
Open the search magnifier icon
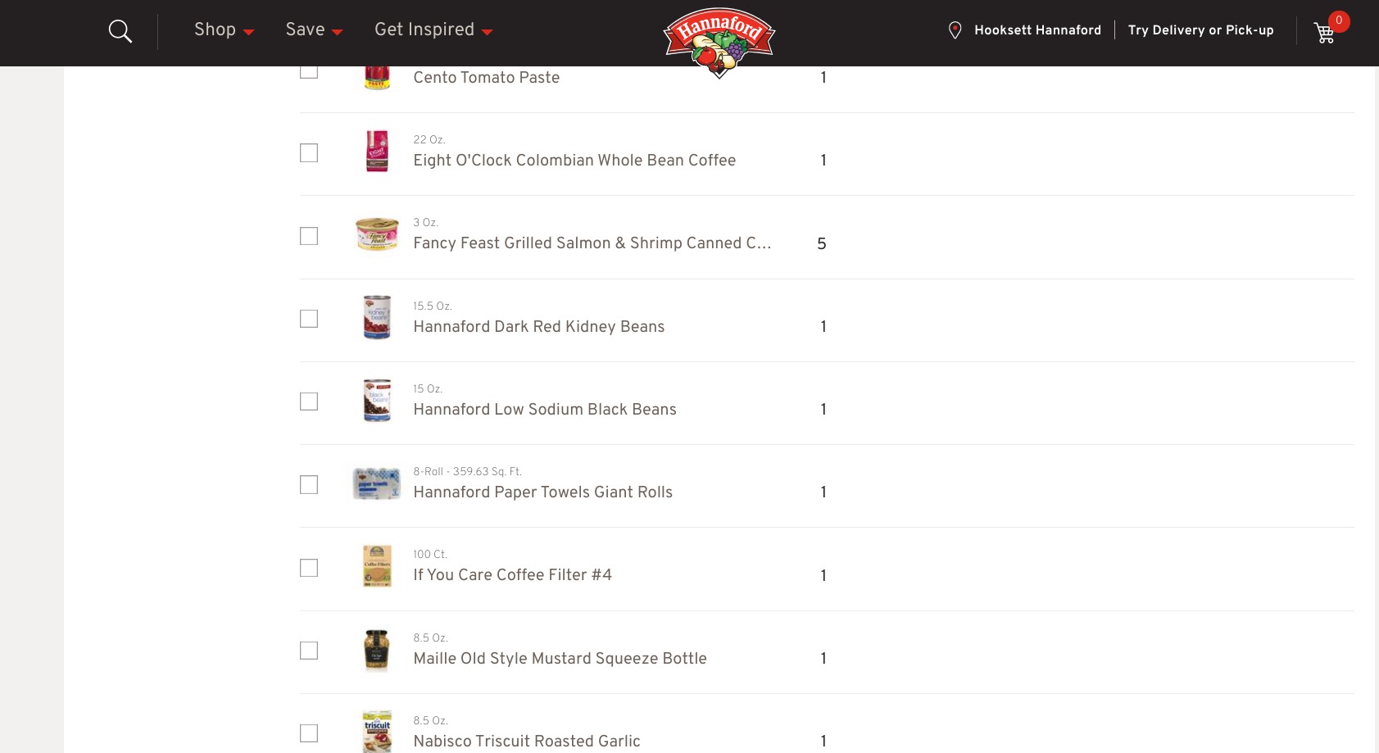pos(120,32)
